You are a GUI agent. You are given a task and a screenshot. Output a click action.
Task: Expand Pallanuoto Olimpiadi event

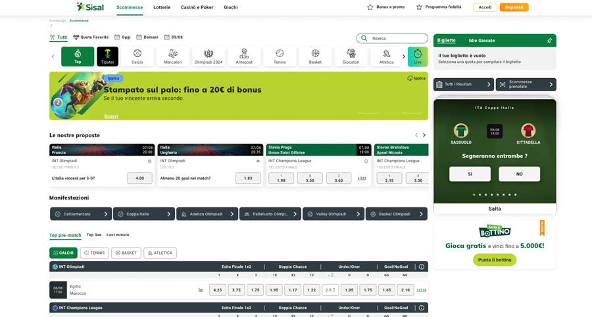point(270,214)
